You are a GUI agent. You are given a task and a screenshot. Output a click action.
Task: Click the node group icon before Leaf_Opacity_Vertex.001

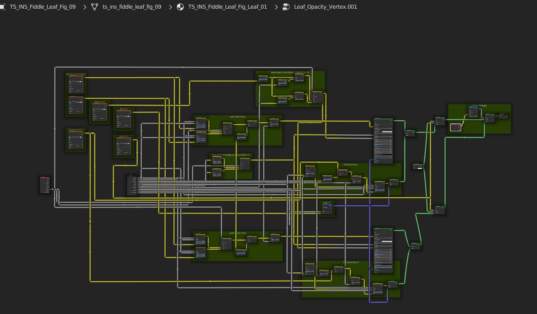(x=286, y=7)
